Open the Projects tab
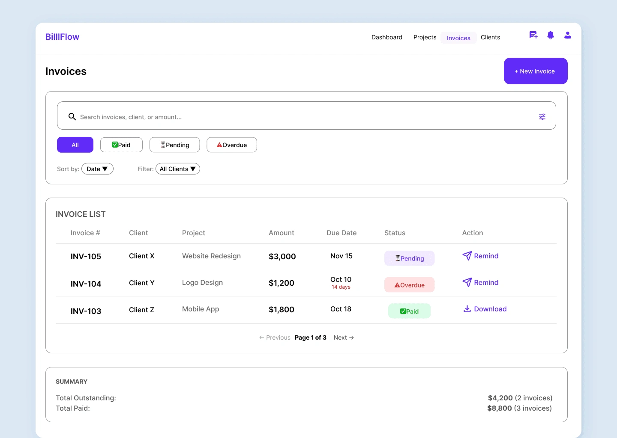 click(425, 37)
